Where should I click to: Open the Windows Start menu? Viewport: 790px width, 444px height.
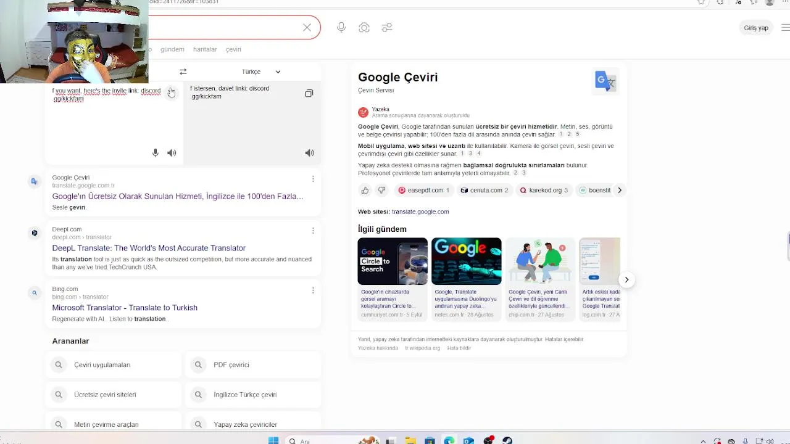pos(273,441)
